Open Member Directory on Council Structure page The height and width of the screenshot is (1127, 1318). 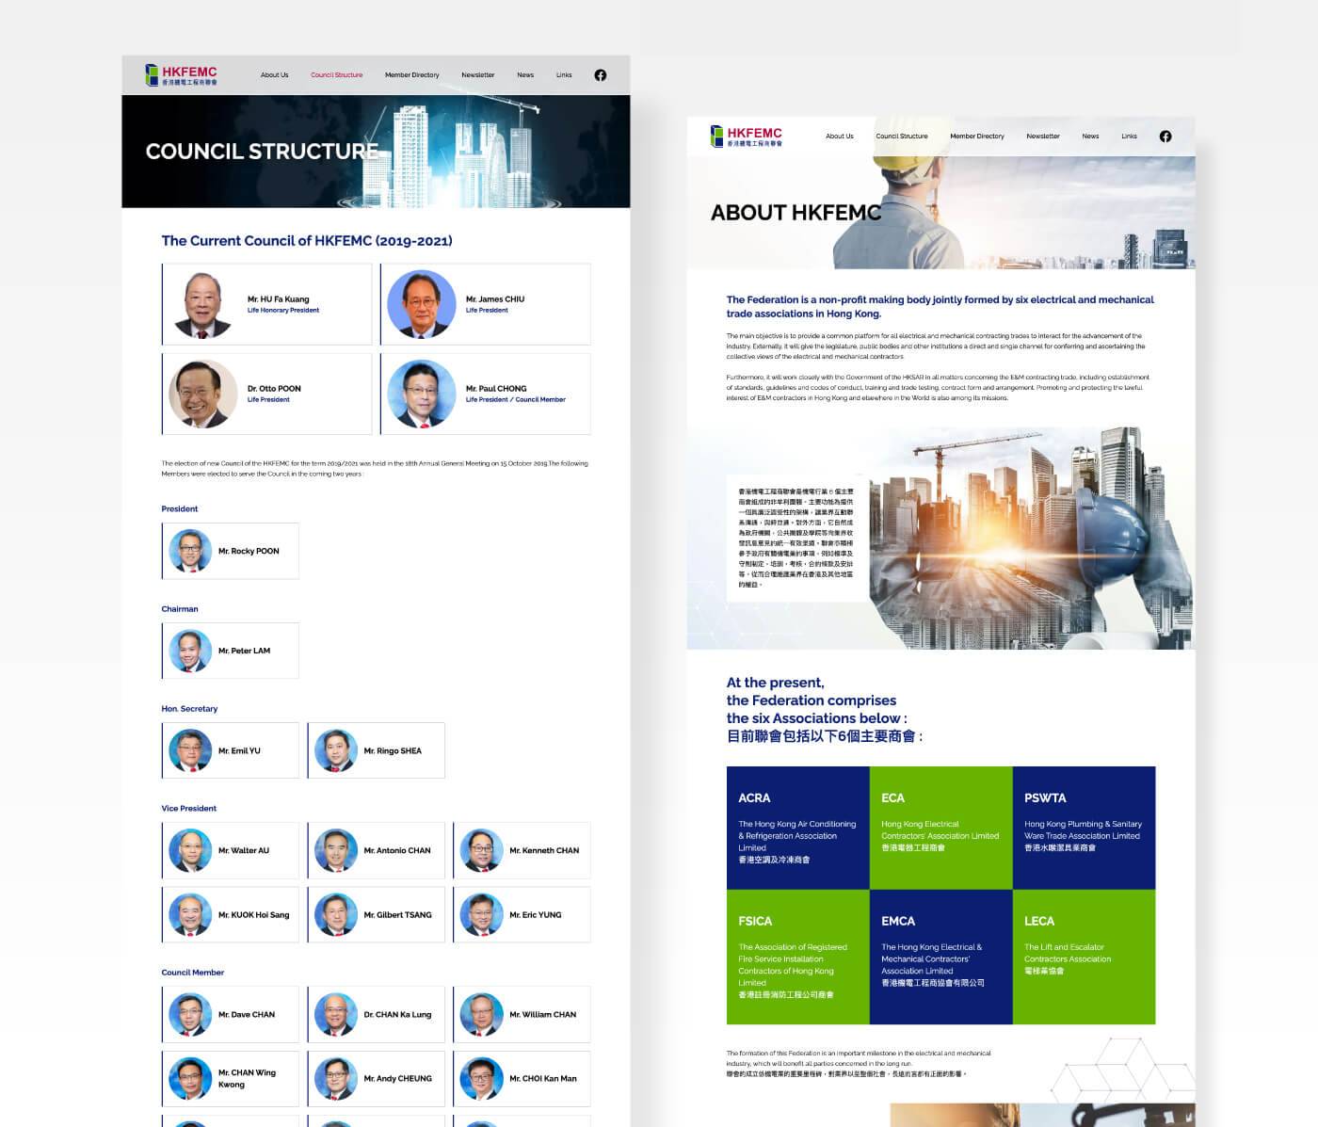411,75
